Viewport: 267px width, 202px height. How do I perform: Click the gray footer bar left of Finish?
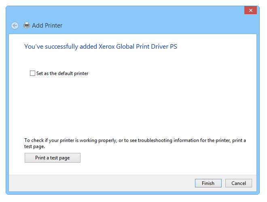pos(102,183)
